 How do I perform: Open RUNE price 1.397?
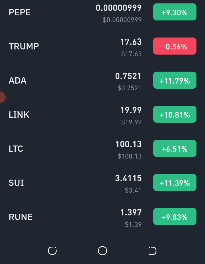tap(131, 212)
